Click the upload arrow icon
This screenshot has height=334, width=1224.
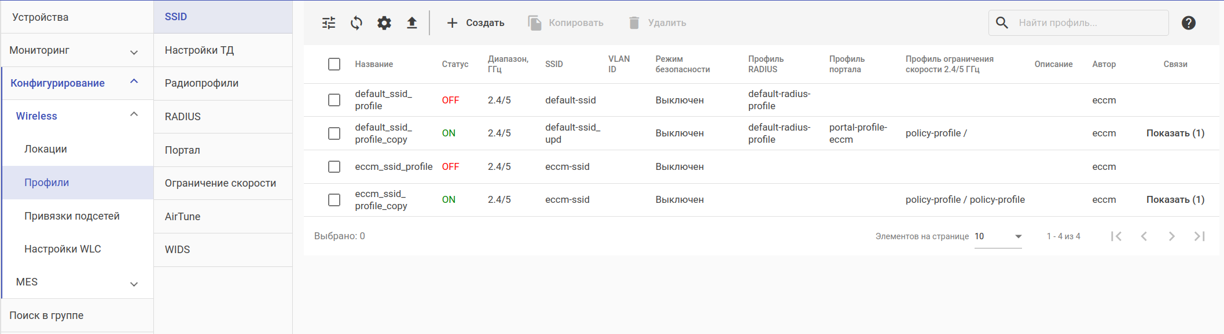[x=411, y=23]
